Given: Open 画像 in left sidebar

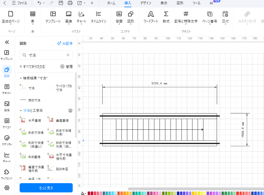Looking at the screenshot, I should 7,106.
